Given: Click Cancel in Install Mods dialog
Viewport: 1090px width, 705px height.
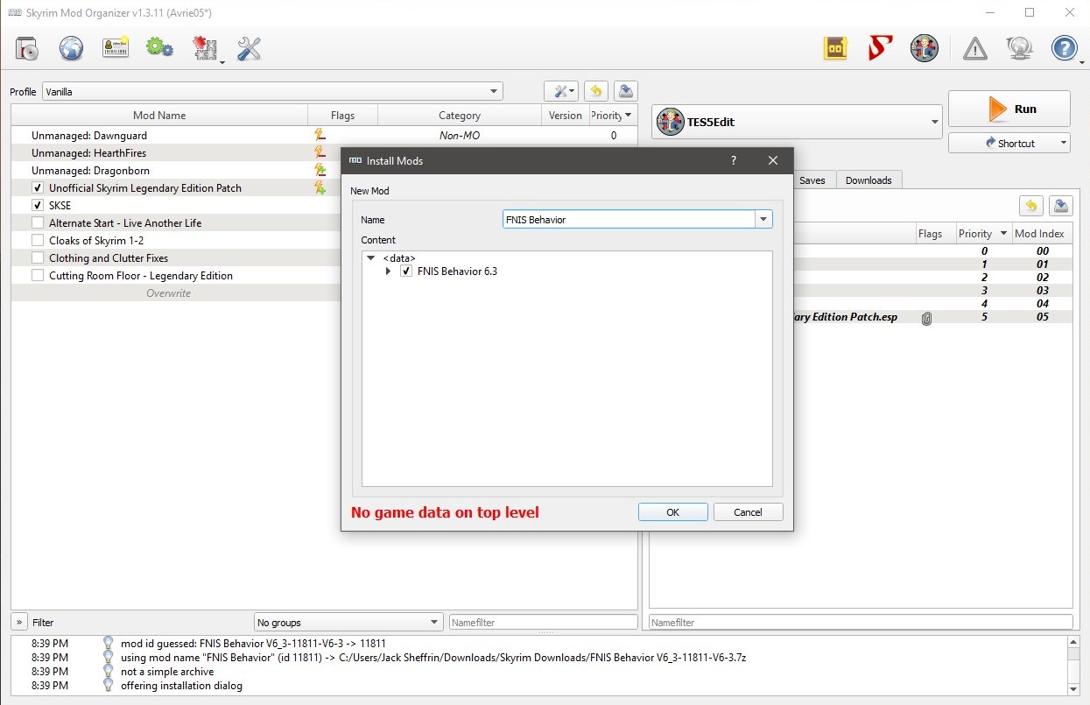Looking at the screenshot, I should click(x=748, y=512).
